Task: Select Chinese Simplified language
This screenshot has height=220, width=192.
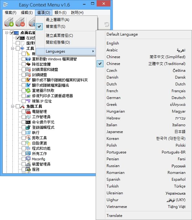Action: [x=144, y=57]
